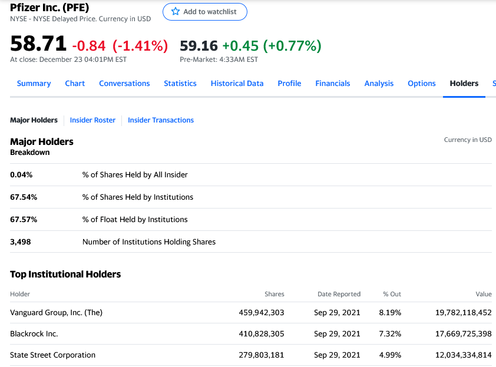Open the Insider Transactions link
Image resolution: width=496 pixels, height=367 pixels.
tap(161, 120)
